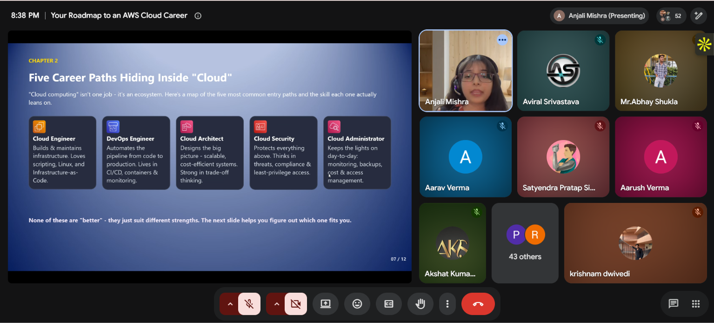
Task: Click muted mic icon on Aarav Verma's tile
Action: [502, 126]
